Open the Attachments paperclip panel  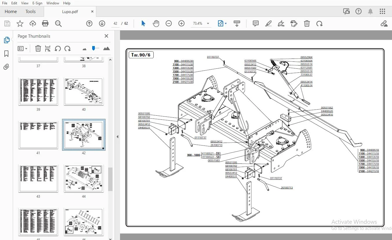6,67
